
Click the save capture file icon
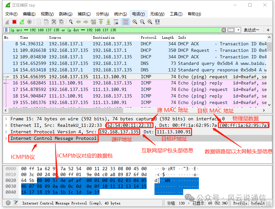click(x=46, y=22)
